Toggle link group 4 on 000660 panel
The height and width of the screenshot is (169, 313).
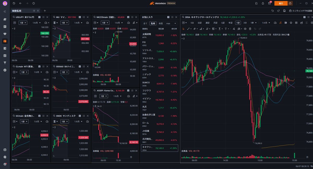pos(80,66)
